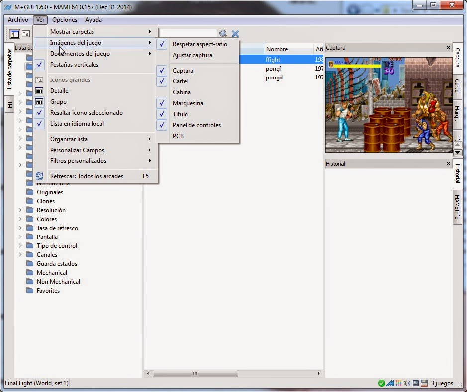
Task: Click the floppy disk save-state status icon
Action: tap(424, 383)
